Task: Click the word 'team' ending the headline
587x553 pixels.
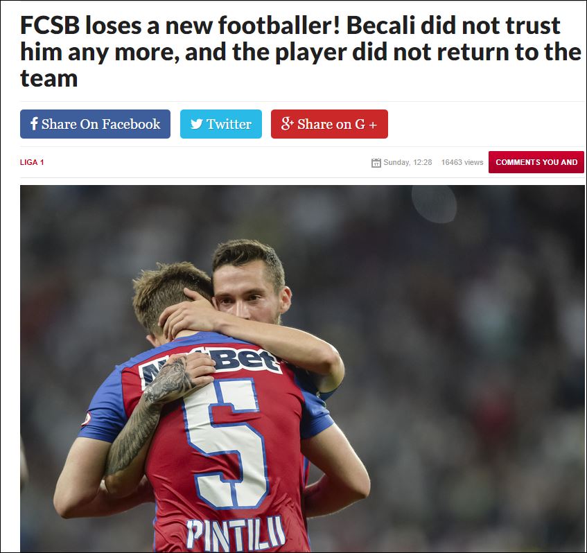Action: pos(49,78)
